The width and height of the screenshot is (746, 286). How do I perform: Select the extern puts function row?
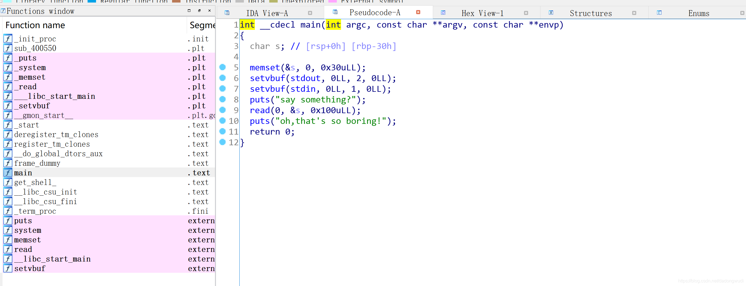point(109,220)
